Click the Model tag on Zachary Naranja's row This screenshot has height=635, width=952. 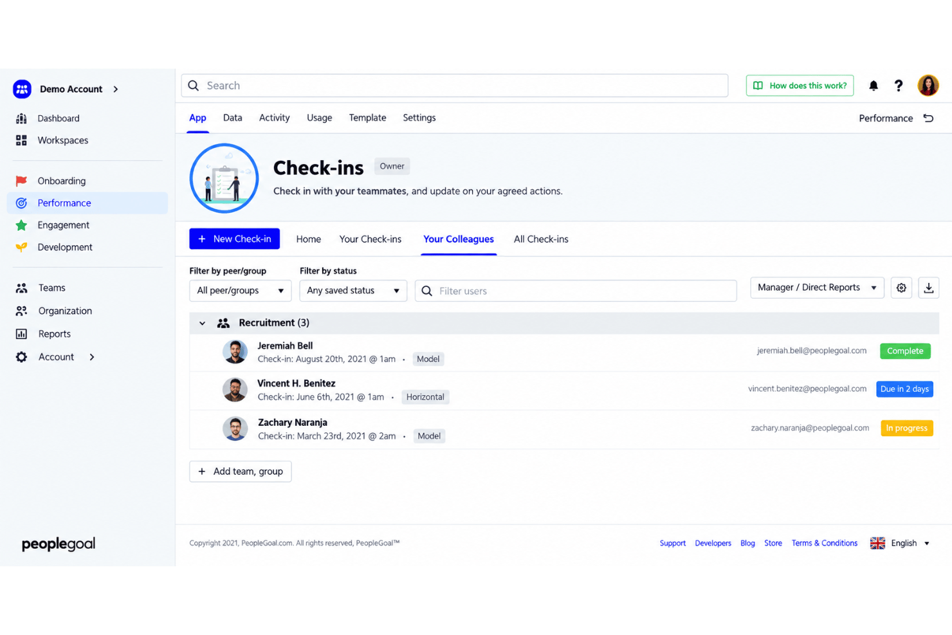click(x=429, y=436)
